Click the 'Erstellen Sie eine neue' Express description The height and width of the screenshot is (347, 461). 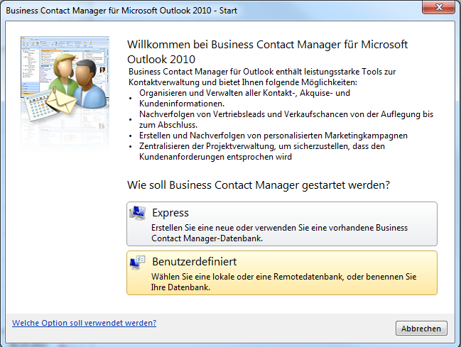[x=280, y=233]
